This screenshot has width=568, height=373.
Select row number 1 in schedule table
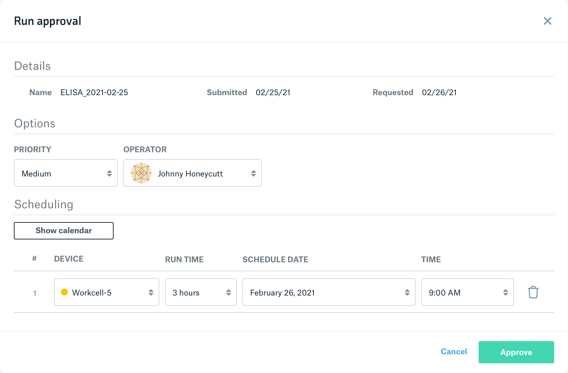pos(35,293)
